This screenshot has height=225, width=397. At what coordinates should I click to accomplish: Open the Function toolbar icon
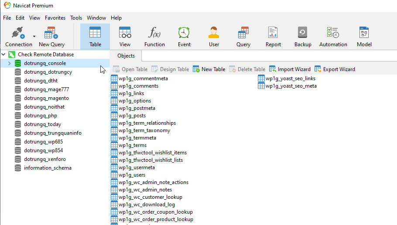[x=154, y=33]
